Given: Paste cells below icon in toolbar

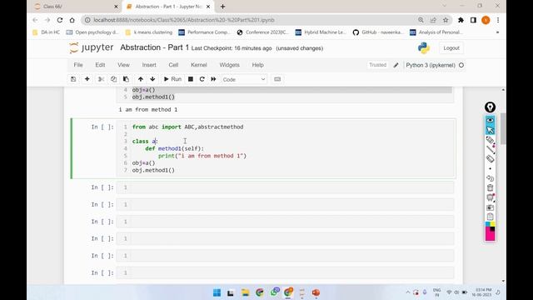Looking at the screenshot, I should [126, 79].
